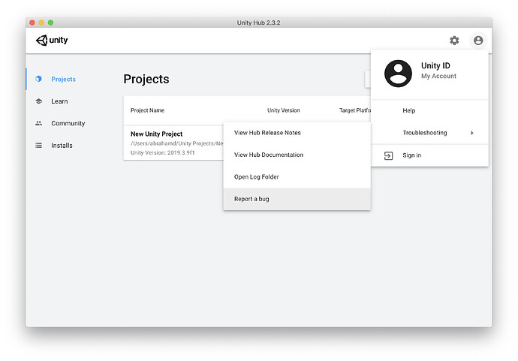Click the Sign in arrow icon
The width and height of the screenshot is (518, 361).
pyautogui.click(x=389, y=155)
